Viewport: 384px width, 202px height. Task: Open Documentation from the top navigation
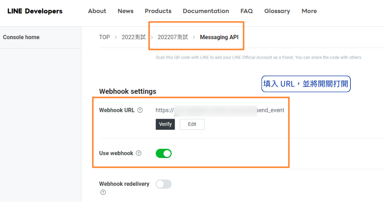tap(206, 11)
